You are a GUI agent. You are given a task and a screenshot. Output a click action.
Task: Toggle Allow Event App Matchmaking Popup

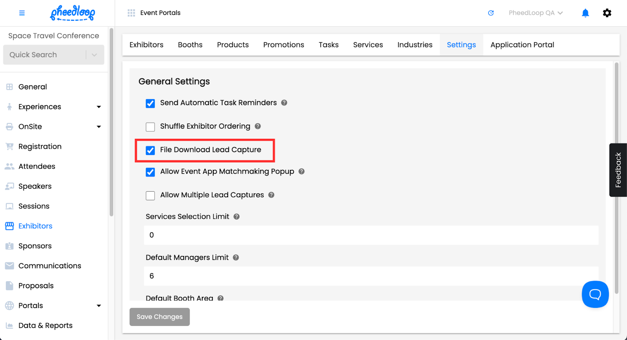click(150, 172)
